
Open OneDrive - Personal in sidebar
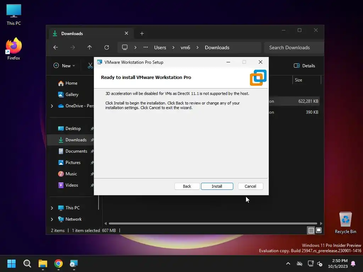click(x=76, y=106)
